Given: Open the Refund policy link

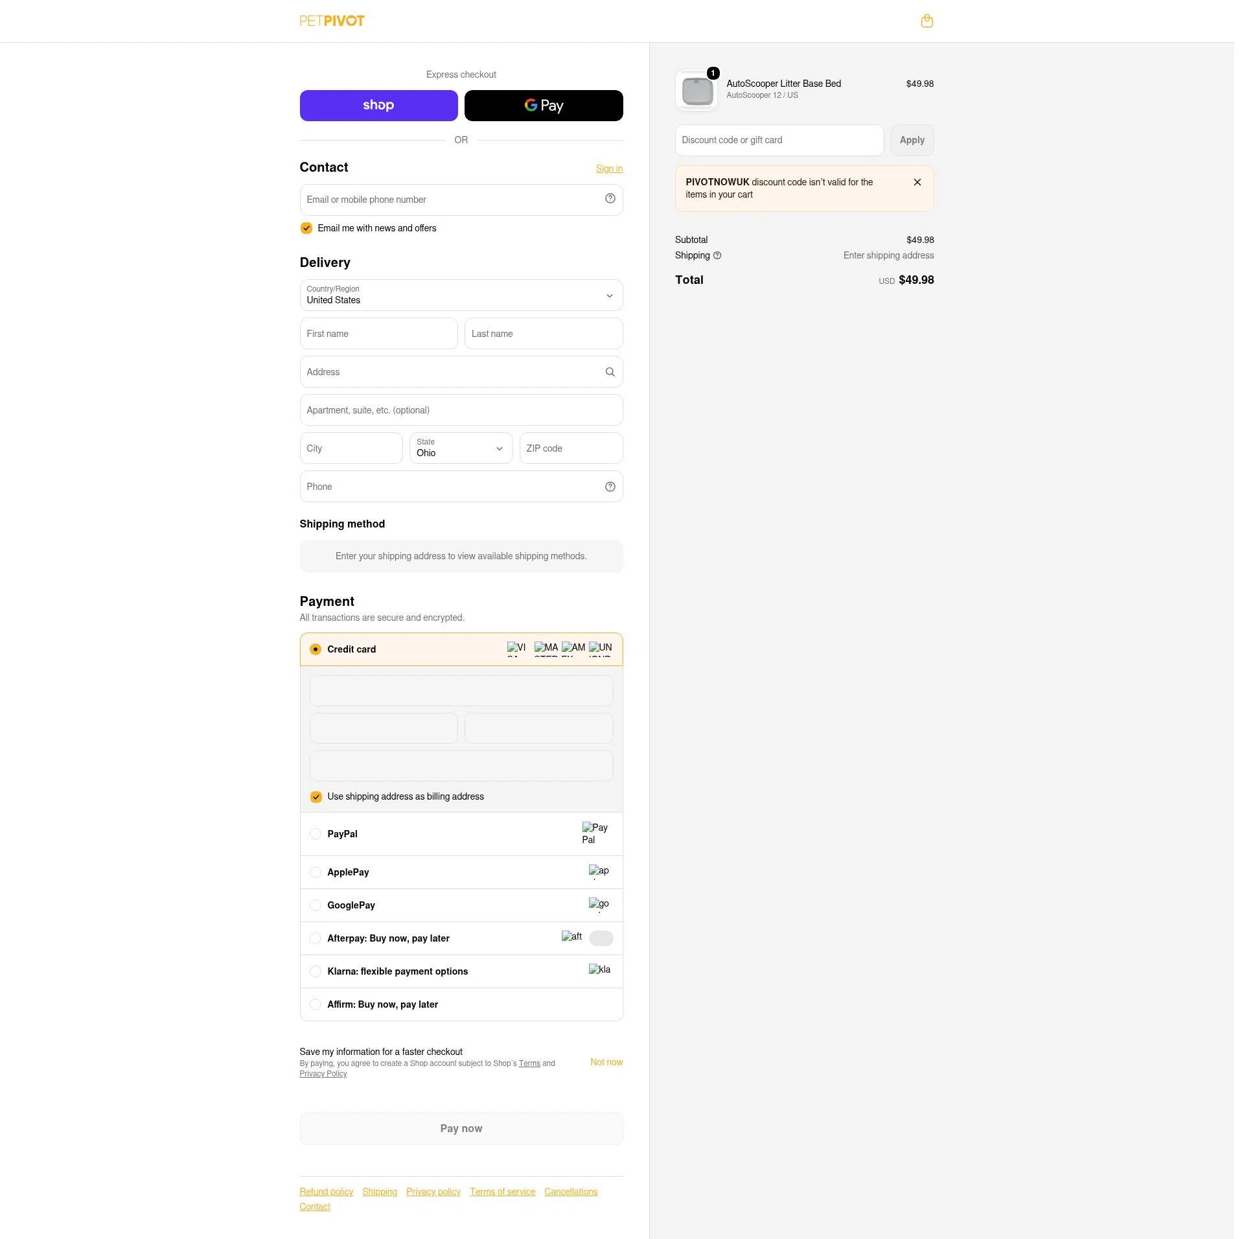Looking at the screenshot, I should pyautogui.click(x=326, y=1192).
